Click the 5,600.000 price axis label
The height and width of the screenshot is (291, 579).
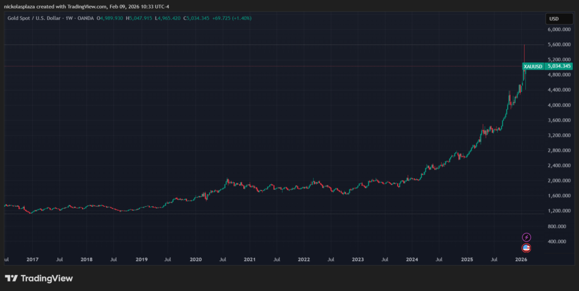[560, 45]
